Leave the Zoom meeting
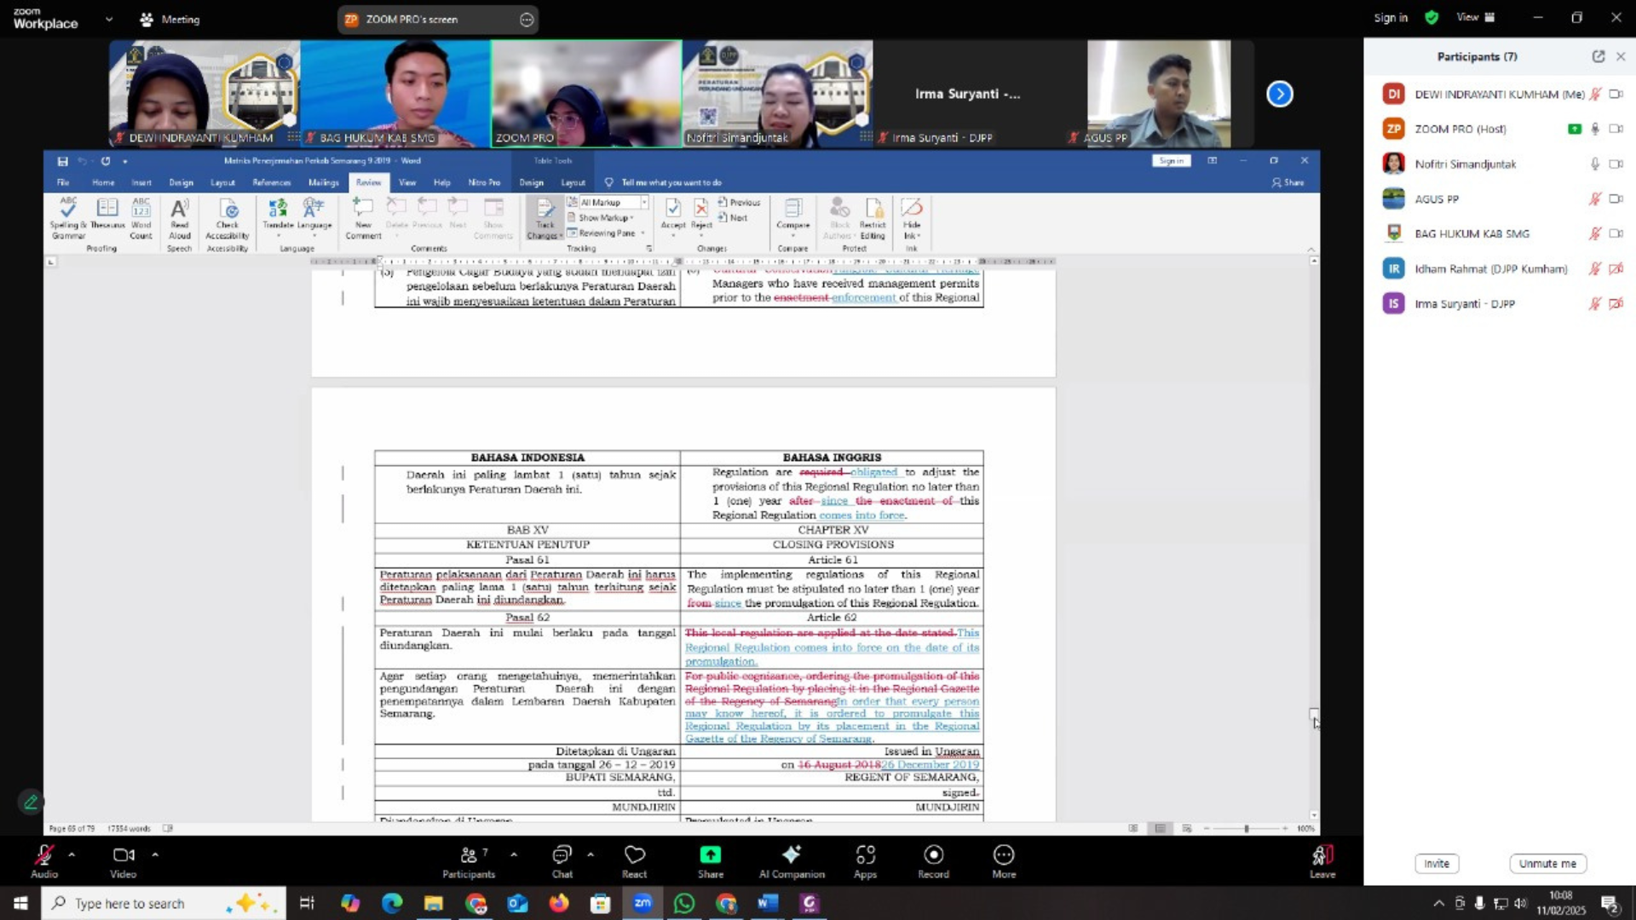Screen dimensions: 1636x920 [1322, 861]
